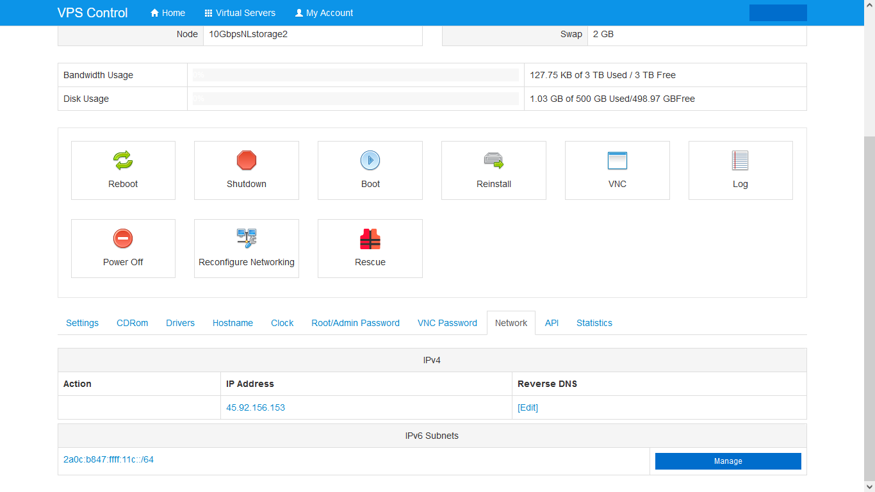Viewport: 875px width, 492px height.
Task: Click the IP address 45.92.156.153 link
Action: pyautogui.click(x=256, y=407)
